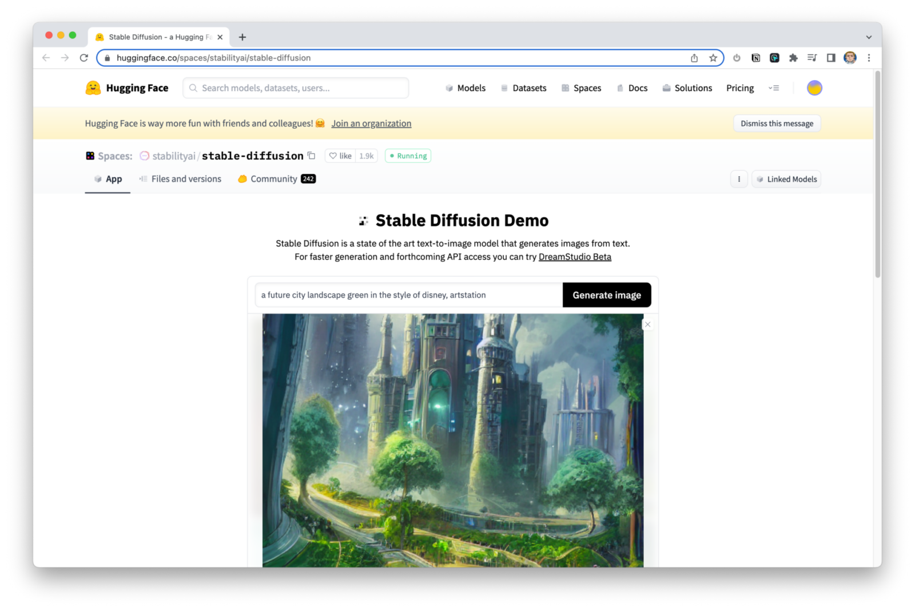Click the page vertical scrollbar
915x611 pixels.
877,174
